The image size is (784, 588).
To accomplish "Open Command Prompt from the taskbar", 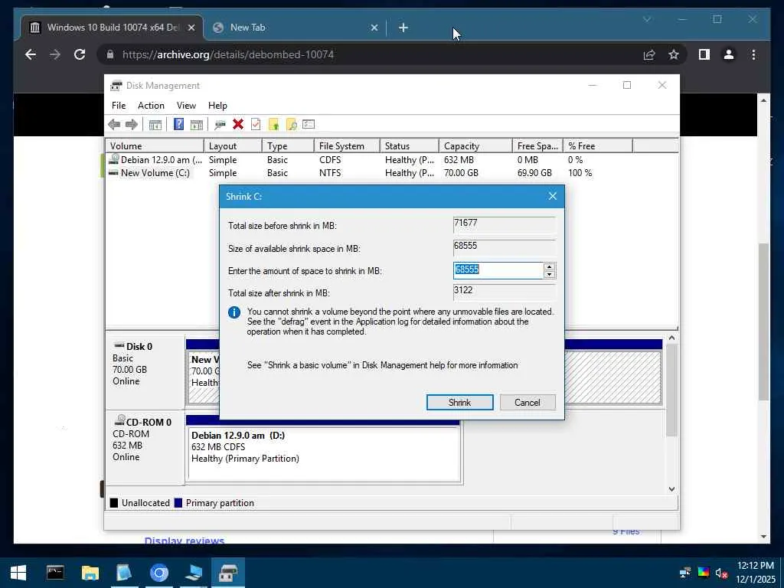I will (x=55, y=573).
